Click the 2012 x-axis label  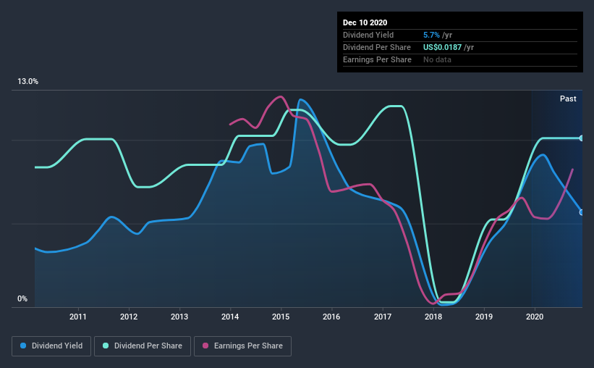pyautogui.click(x=129, y=317)
